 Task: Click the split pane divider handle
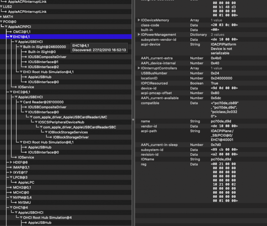(133, 119)
